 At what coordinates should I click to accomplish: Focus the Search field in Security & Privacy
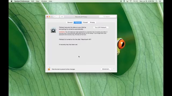click(107, 17)
